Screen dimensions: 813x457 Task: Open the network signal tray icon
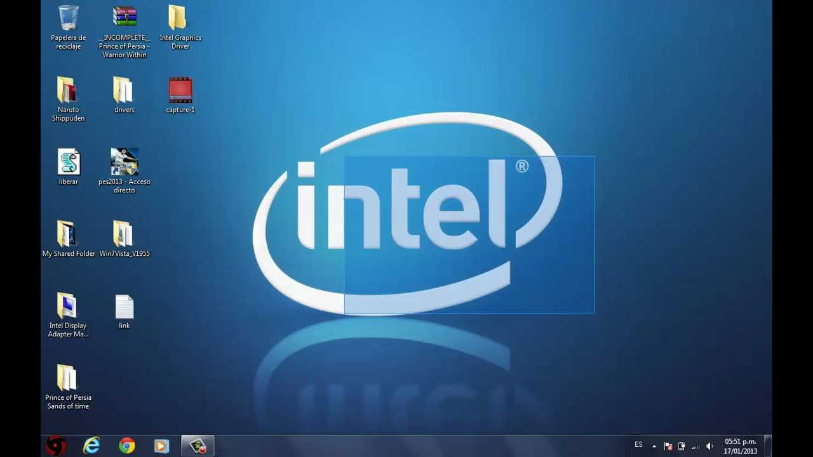[695, 446]
